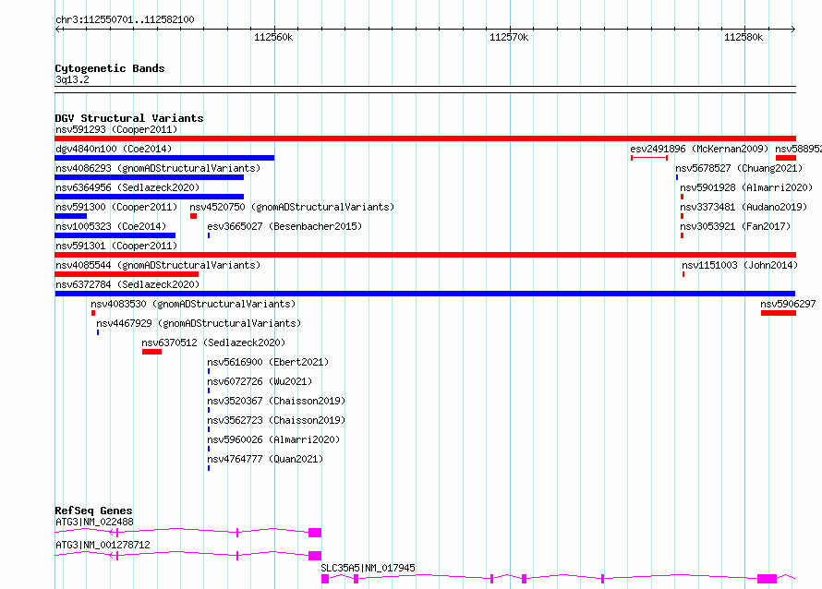The image size is (822, 589).
Task: Click nsv5678527 (Chuang2021) label
Action: pos(739,168)
